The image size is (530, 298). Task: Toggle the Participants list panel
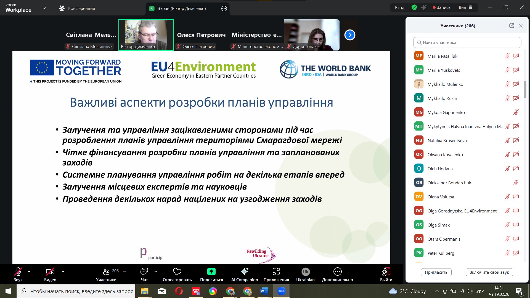(x=106, y=272)
